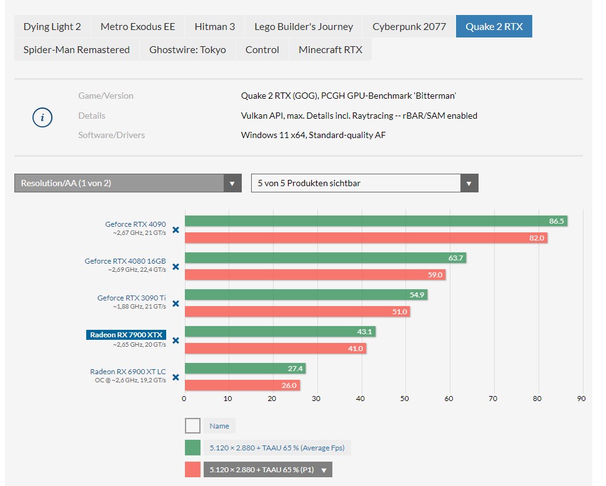Click the RTX 4080 green 63.7 bar
606x486 pixels.
(x=325, y=258)
